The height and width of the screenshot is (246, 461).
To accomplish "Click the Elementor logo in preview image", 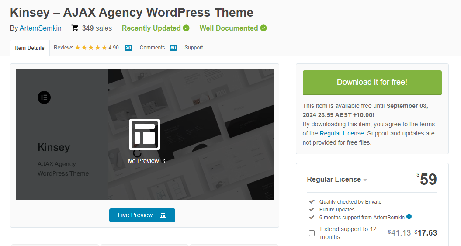I will [44, 97].
